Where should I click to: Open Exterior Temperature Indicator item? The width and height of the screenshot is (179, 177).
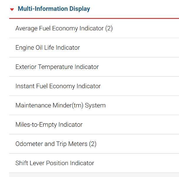coord(57,67)
